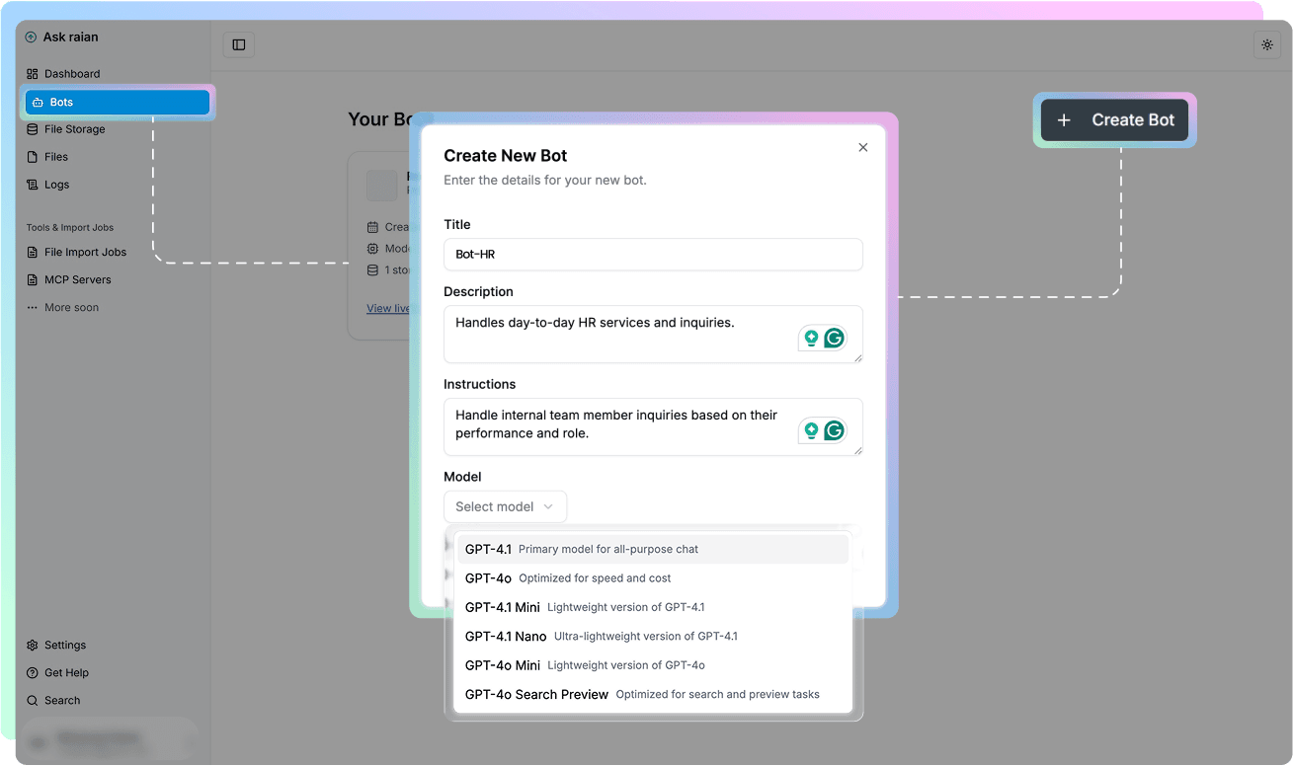
Task: Go to Logs in the sidebar
Action: (x=56, y=185)
